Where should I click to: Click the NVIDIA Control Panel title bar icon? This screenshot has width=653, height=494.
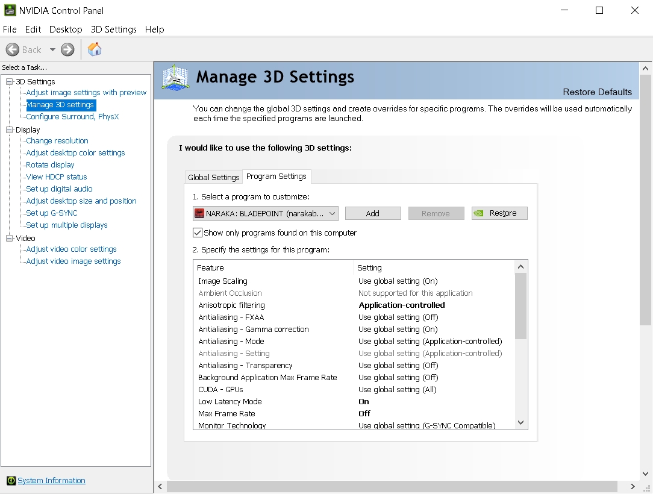click(10, 10)
